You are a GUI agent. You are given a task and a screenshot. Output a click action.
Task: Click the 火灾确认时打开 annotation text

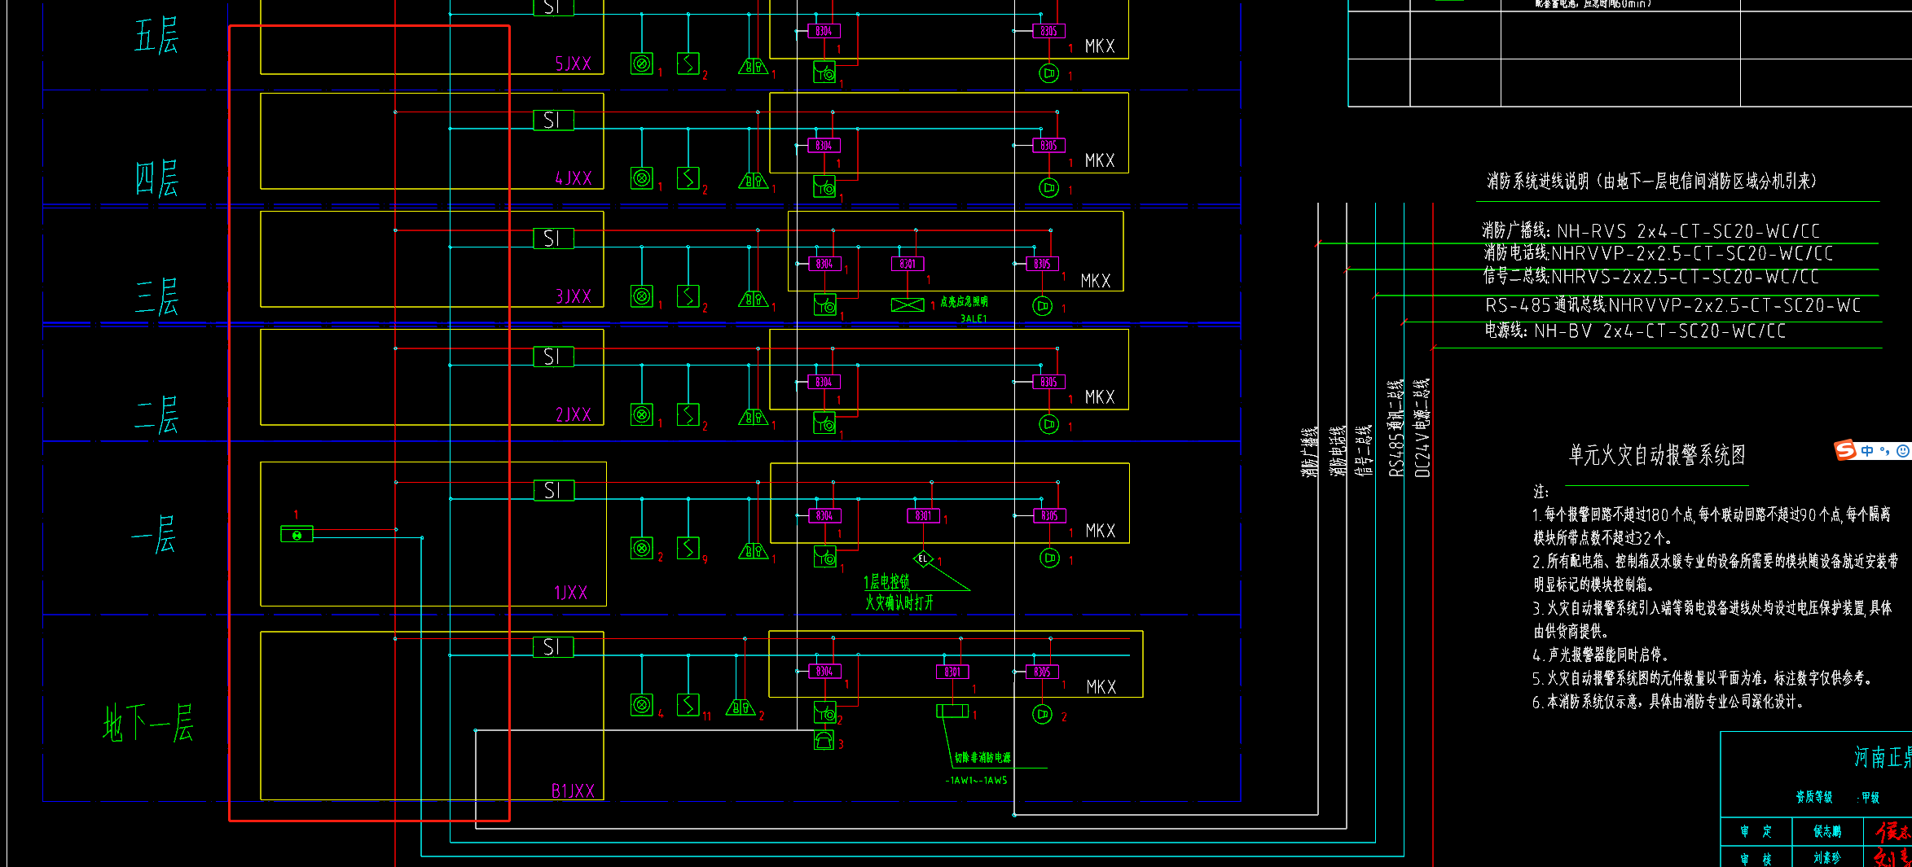(x=899, y=602)
